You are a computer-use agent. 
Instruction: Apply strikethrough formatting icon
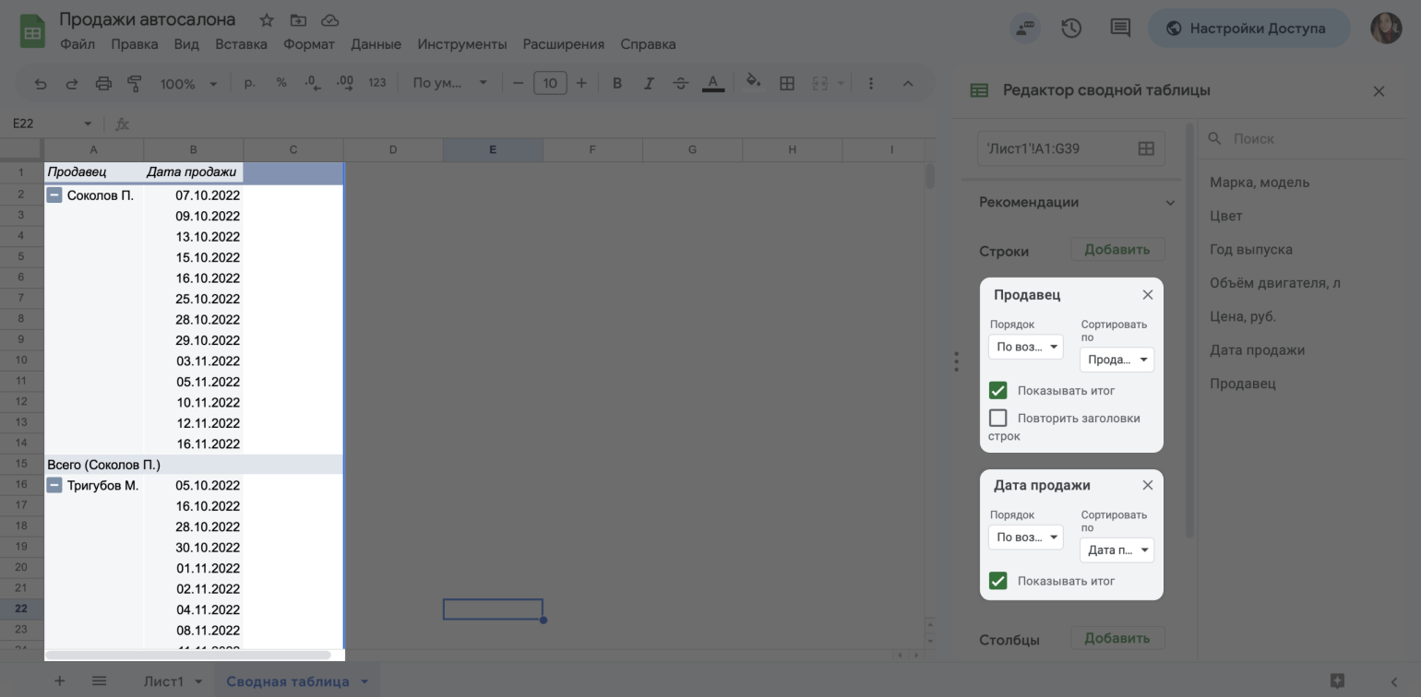pyautogui.click(x=680, y=84)
